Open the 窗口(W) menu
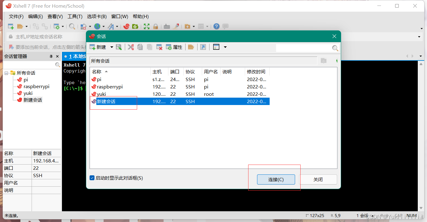The height and width of the screenshot is (222, 427). (120, 16)
